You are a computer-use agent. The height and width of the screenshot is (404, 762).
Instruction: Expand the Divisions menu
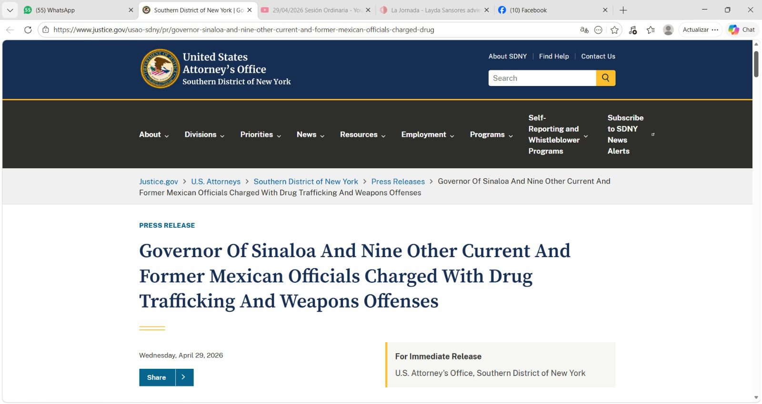(x=204, y=135)
